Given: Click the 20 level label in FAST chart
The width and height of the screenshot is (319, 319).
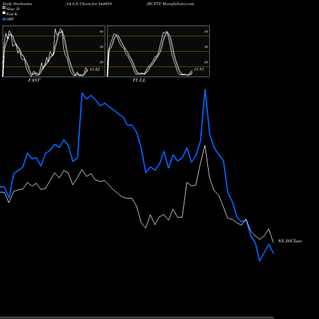Looking at the screenshot, I should (101, 62).
